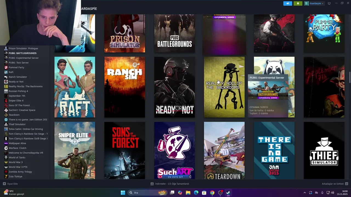Select Prison Simulator: Prologue in sidebar
Viewport: 351px width, 197px height.
[x=23, y=48]
